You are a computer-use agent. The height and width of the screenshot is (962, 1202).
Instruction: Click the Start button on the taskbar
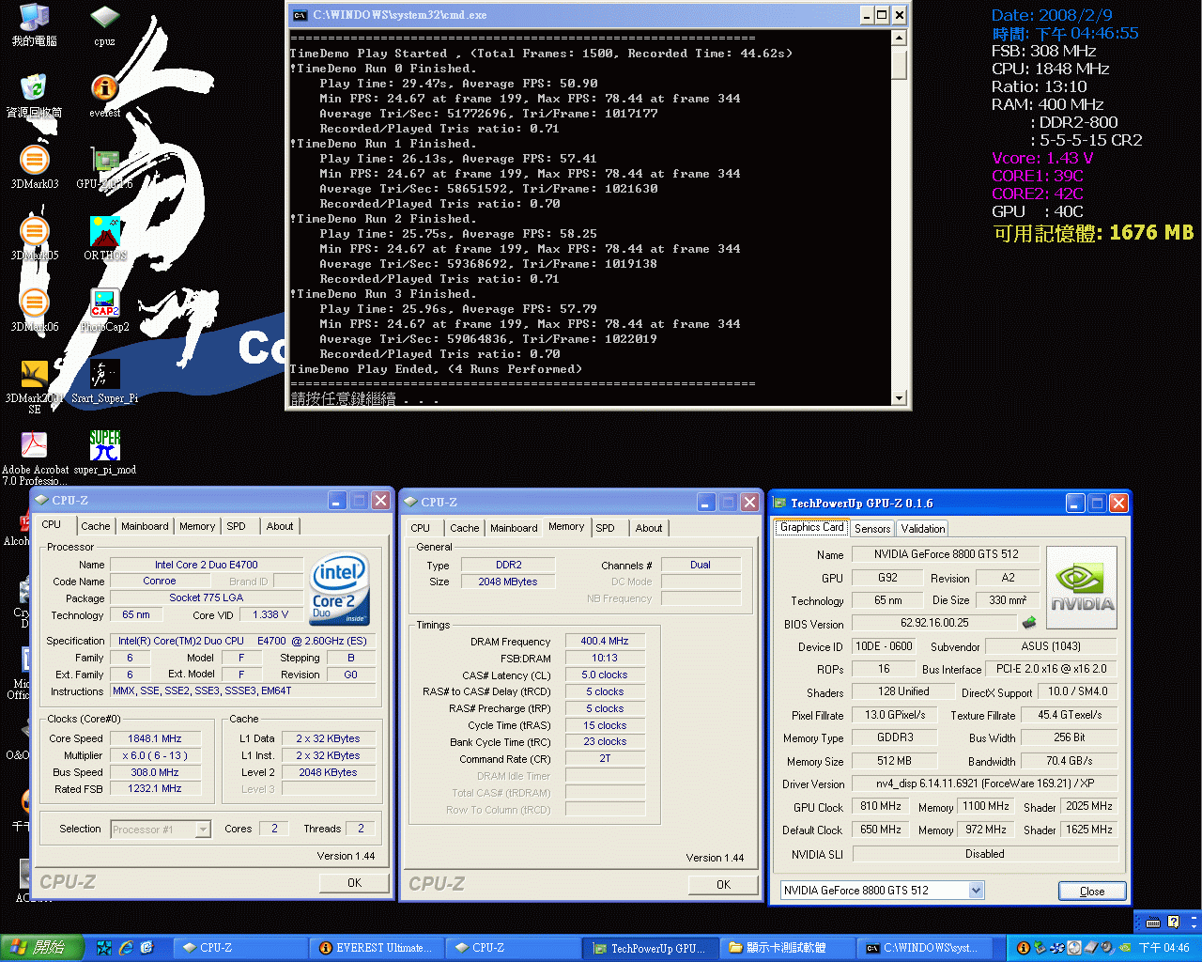[42, 948]
